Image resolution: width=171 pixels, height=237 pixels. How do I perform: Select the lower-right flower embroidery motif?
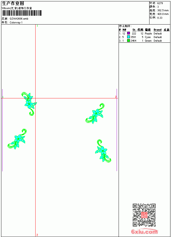pyautogui.click(x=103, y=151)
